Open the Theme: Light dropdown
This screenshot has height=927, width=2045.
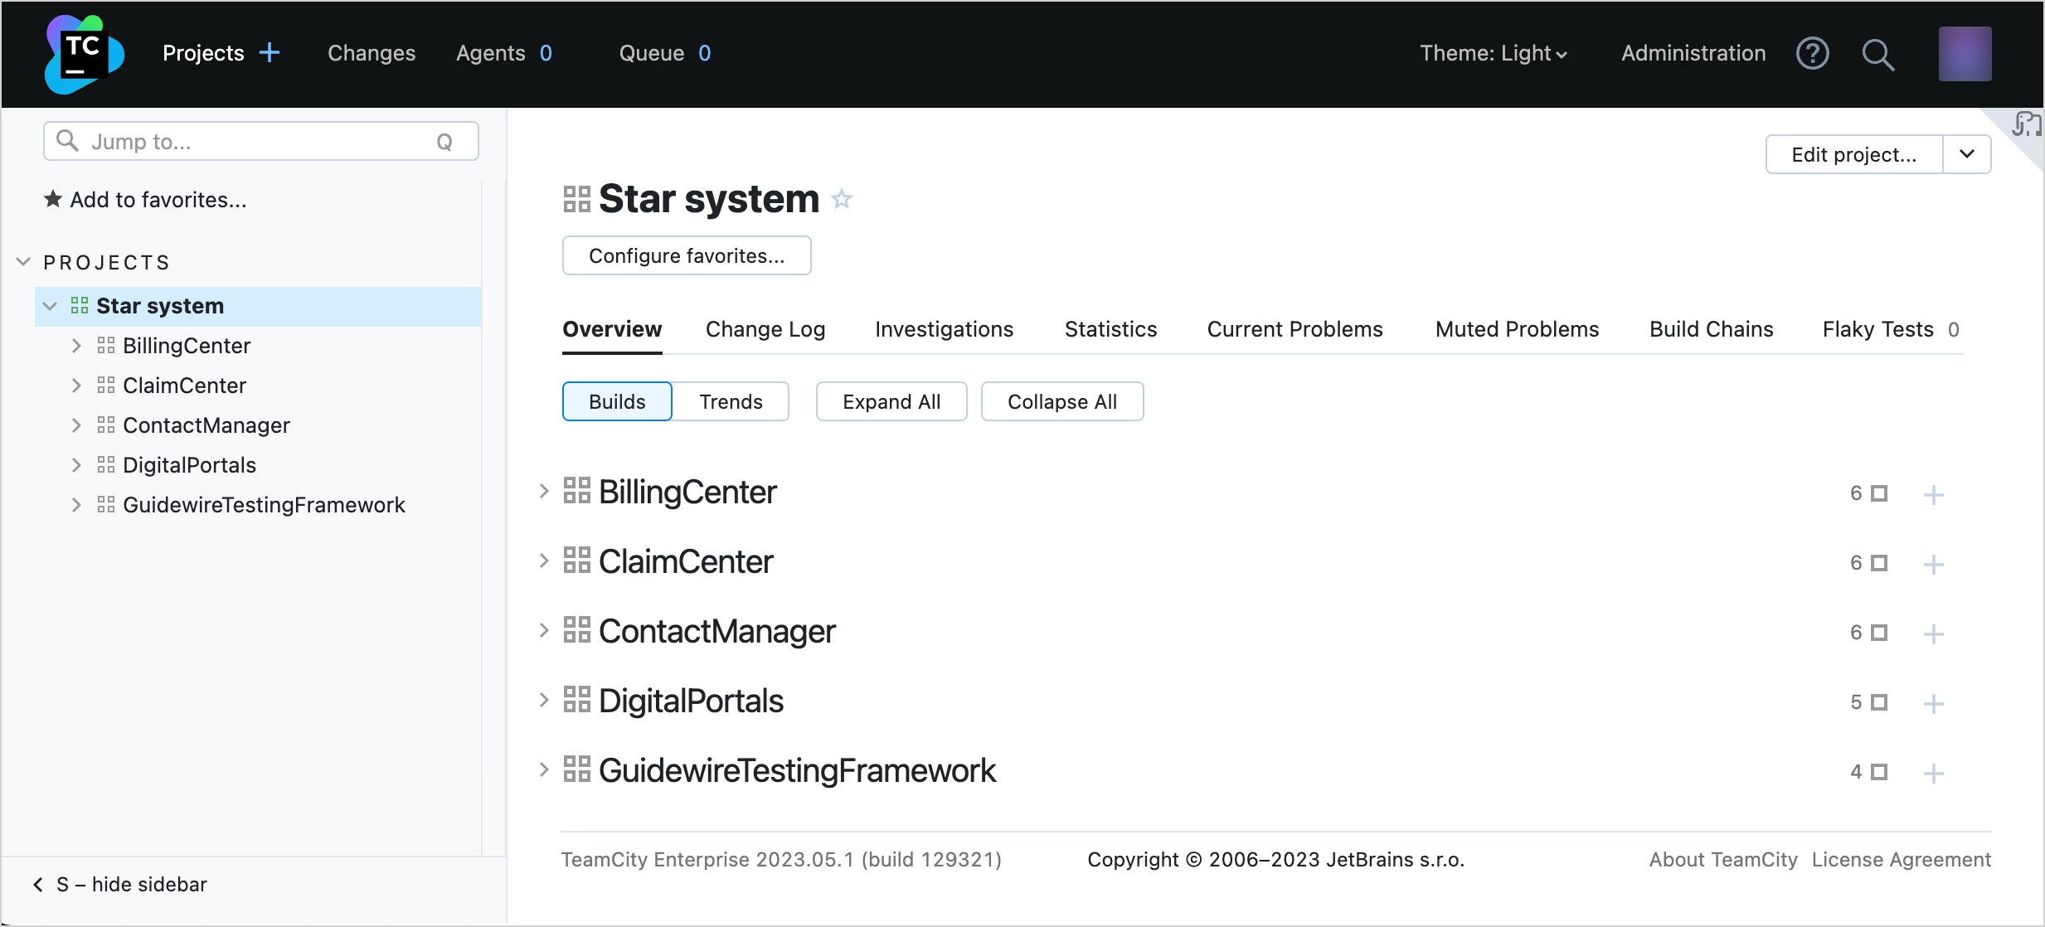(x=1492, y=53)
